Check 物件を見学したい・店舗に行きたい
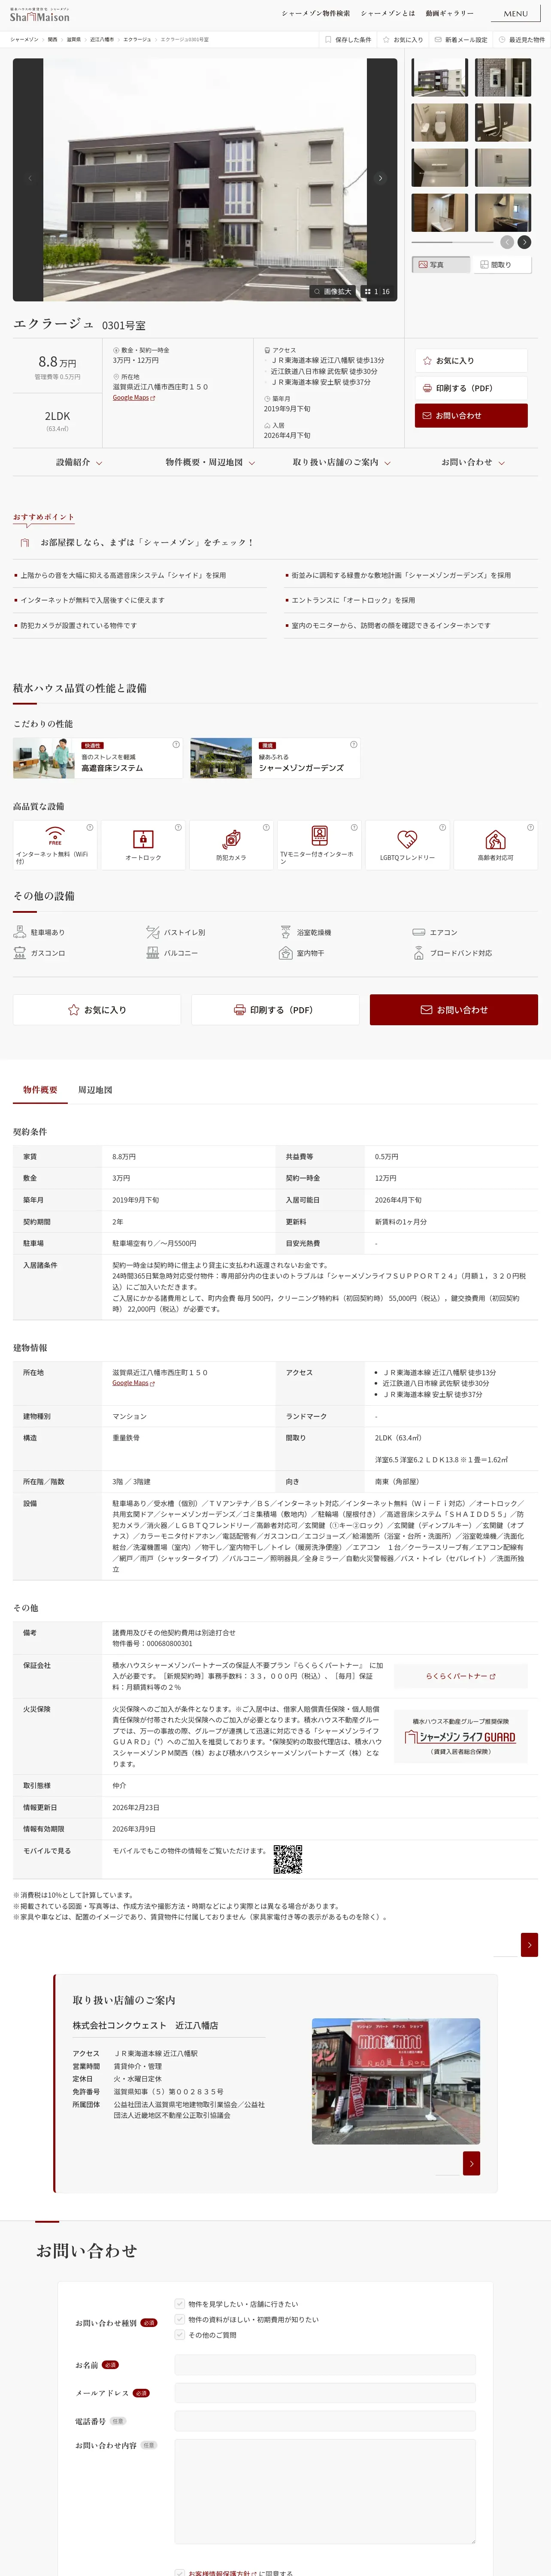The height and width of the screenshot is (2576, 551). pos(179,2304)
